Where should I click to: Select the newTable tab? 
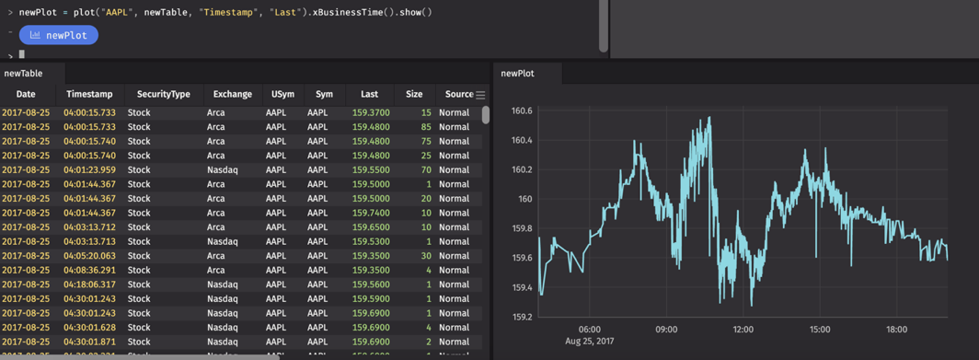[23, 73]
